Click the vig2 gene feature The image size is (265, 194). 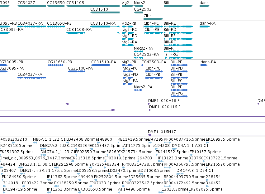click(x=128, y=6)
